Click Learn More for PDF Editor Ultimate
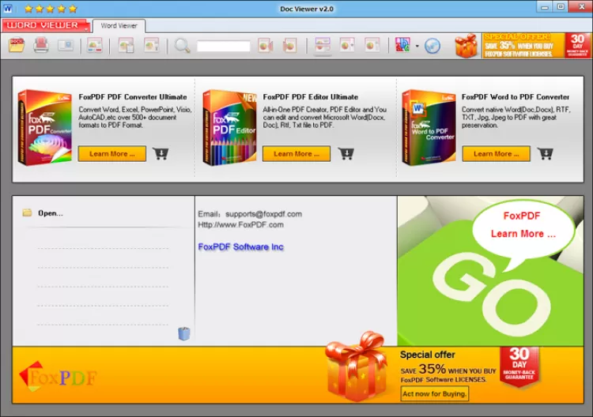Screen dimensions: 593x417 point(296,154)
